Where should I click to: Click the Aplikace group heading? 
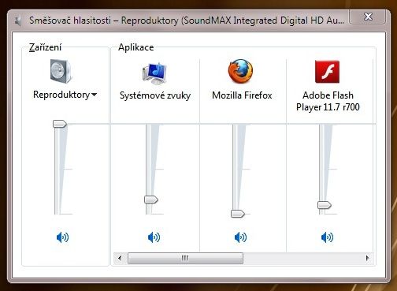tap(136, 47)
